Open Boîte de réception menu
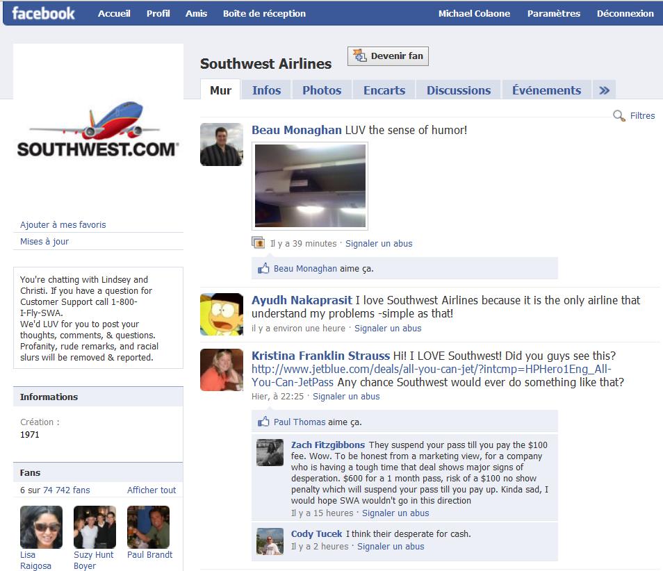This screenshot has width=663, height=571. (x=264, y=13)
